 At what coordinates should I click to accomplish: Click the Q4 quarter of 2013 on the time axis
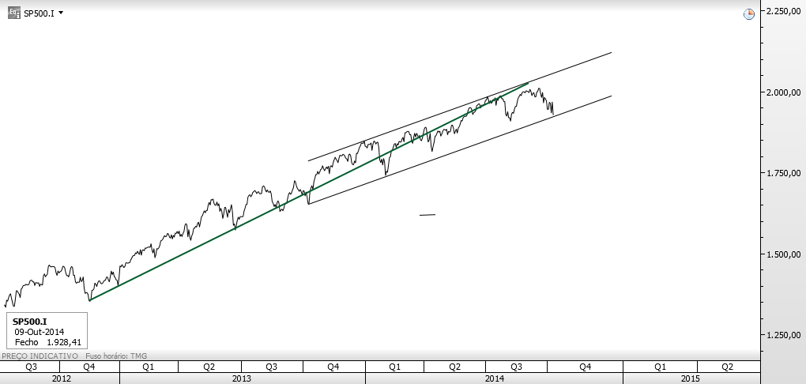point(333,367)
